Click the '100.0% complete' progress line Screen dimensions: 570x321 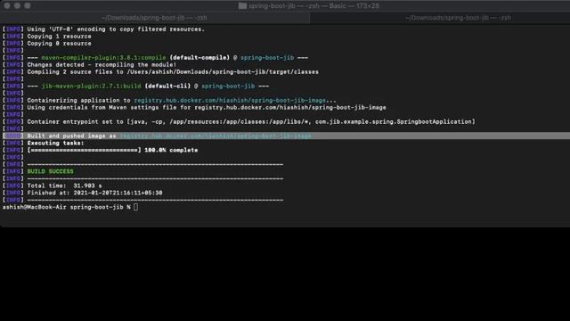click(x=112, y=150)
